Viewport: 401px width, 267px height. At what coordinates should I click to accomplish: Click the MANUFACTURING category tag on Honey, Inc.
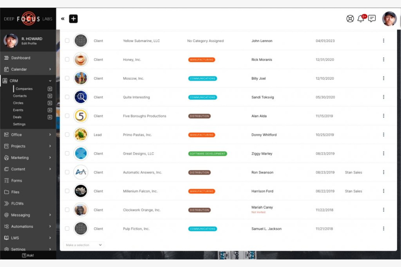coord(202,60)
